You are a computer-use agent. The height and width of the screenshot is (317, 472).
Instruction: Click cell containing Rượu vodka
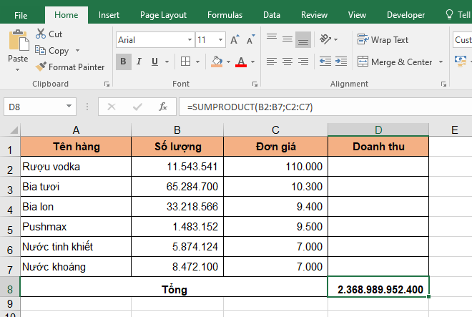[75, 167]
